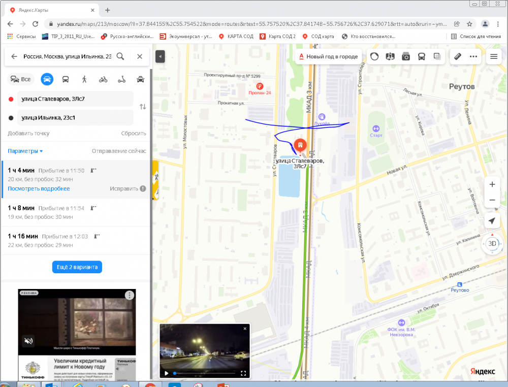Select car route mode icon
The image size is (508, 387).
point(47,79)
